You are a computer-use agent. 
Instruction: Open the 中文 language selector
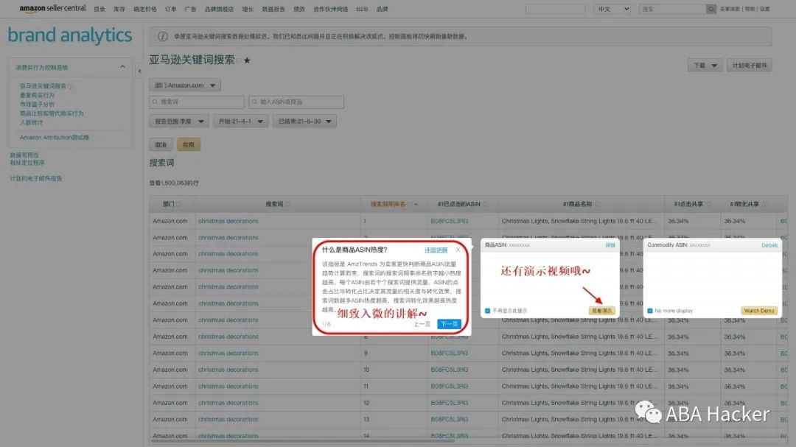point(612,9)
